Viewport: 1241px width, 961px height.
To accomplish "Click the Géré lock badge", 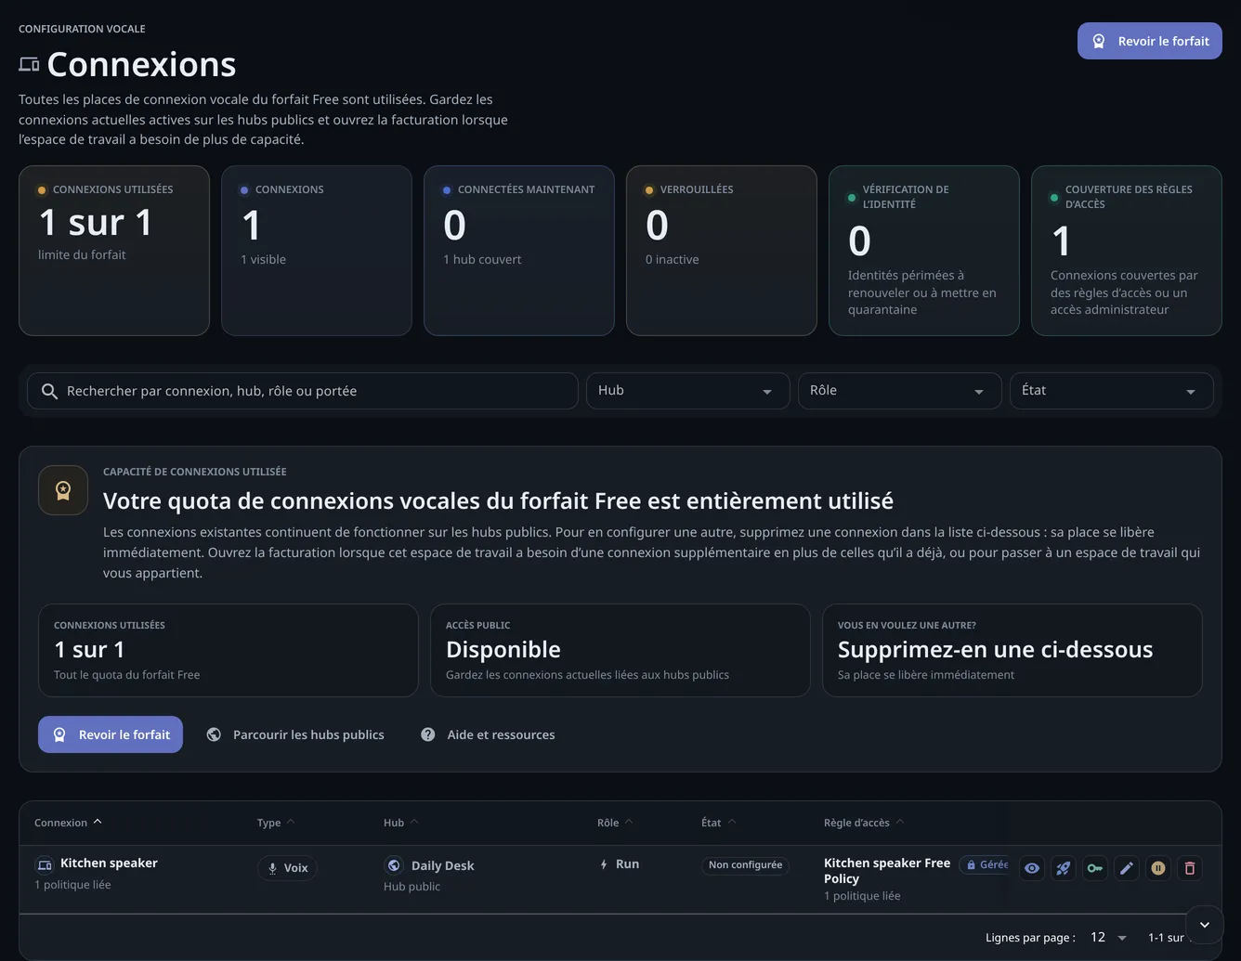I will click(986, 864).
